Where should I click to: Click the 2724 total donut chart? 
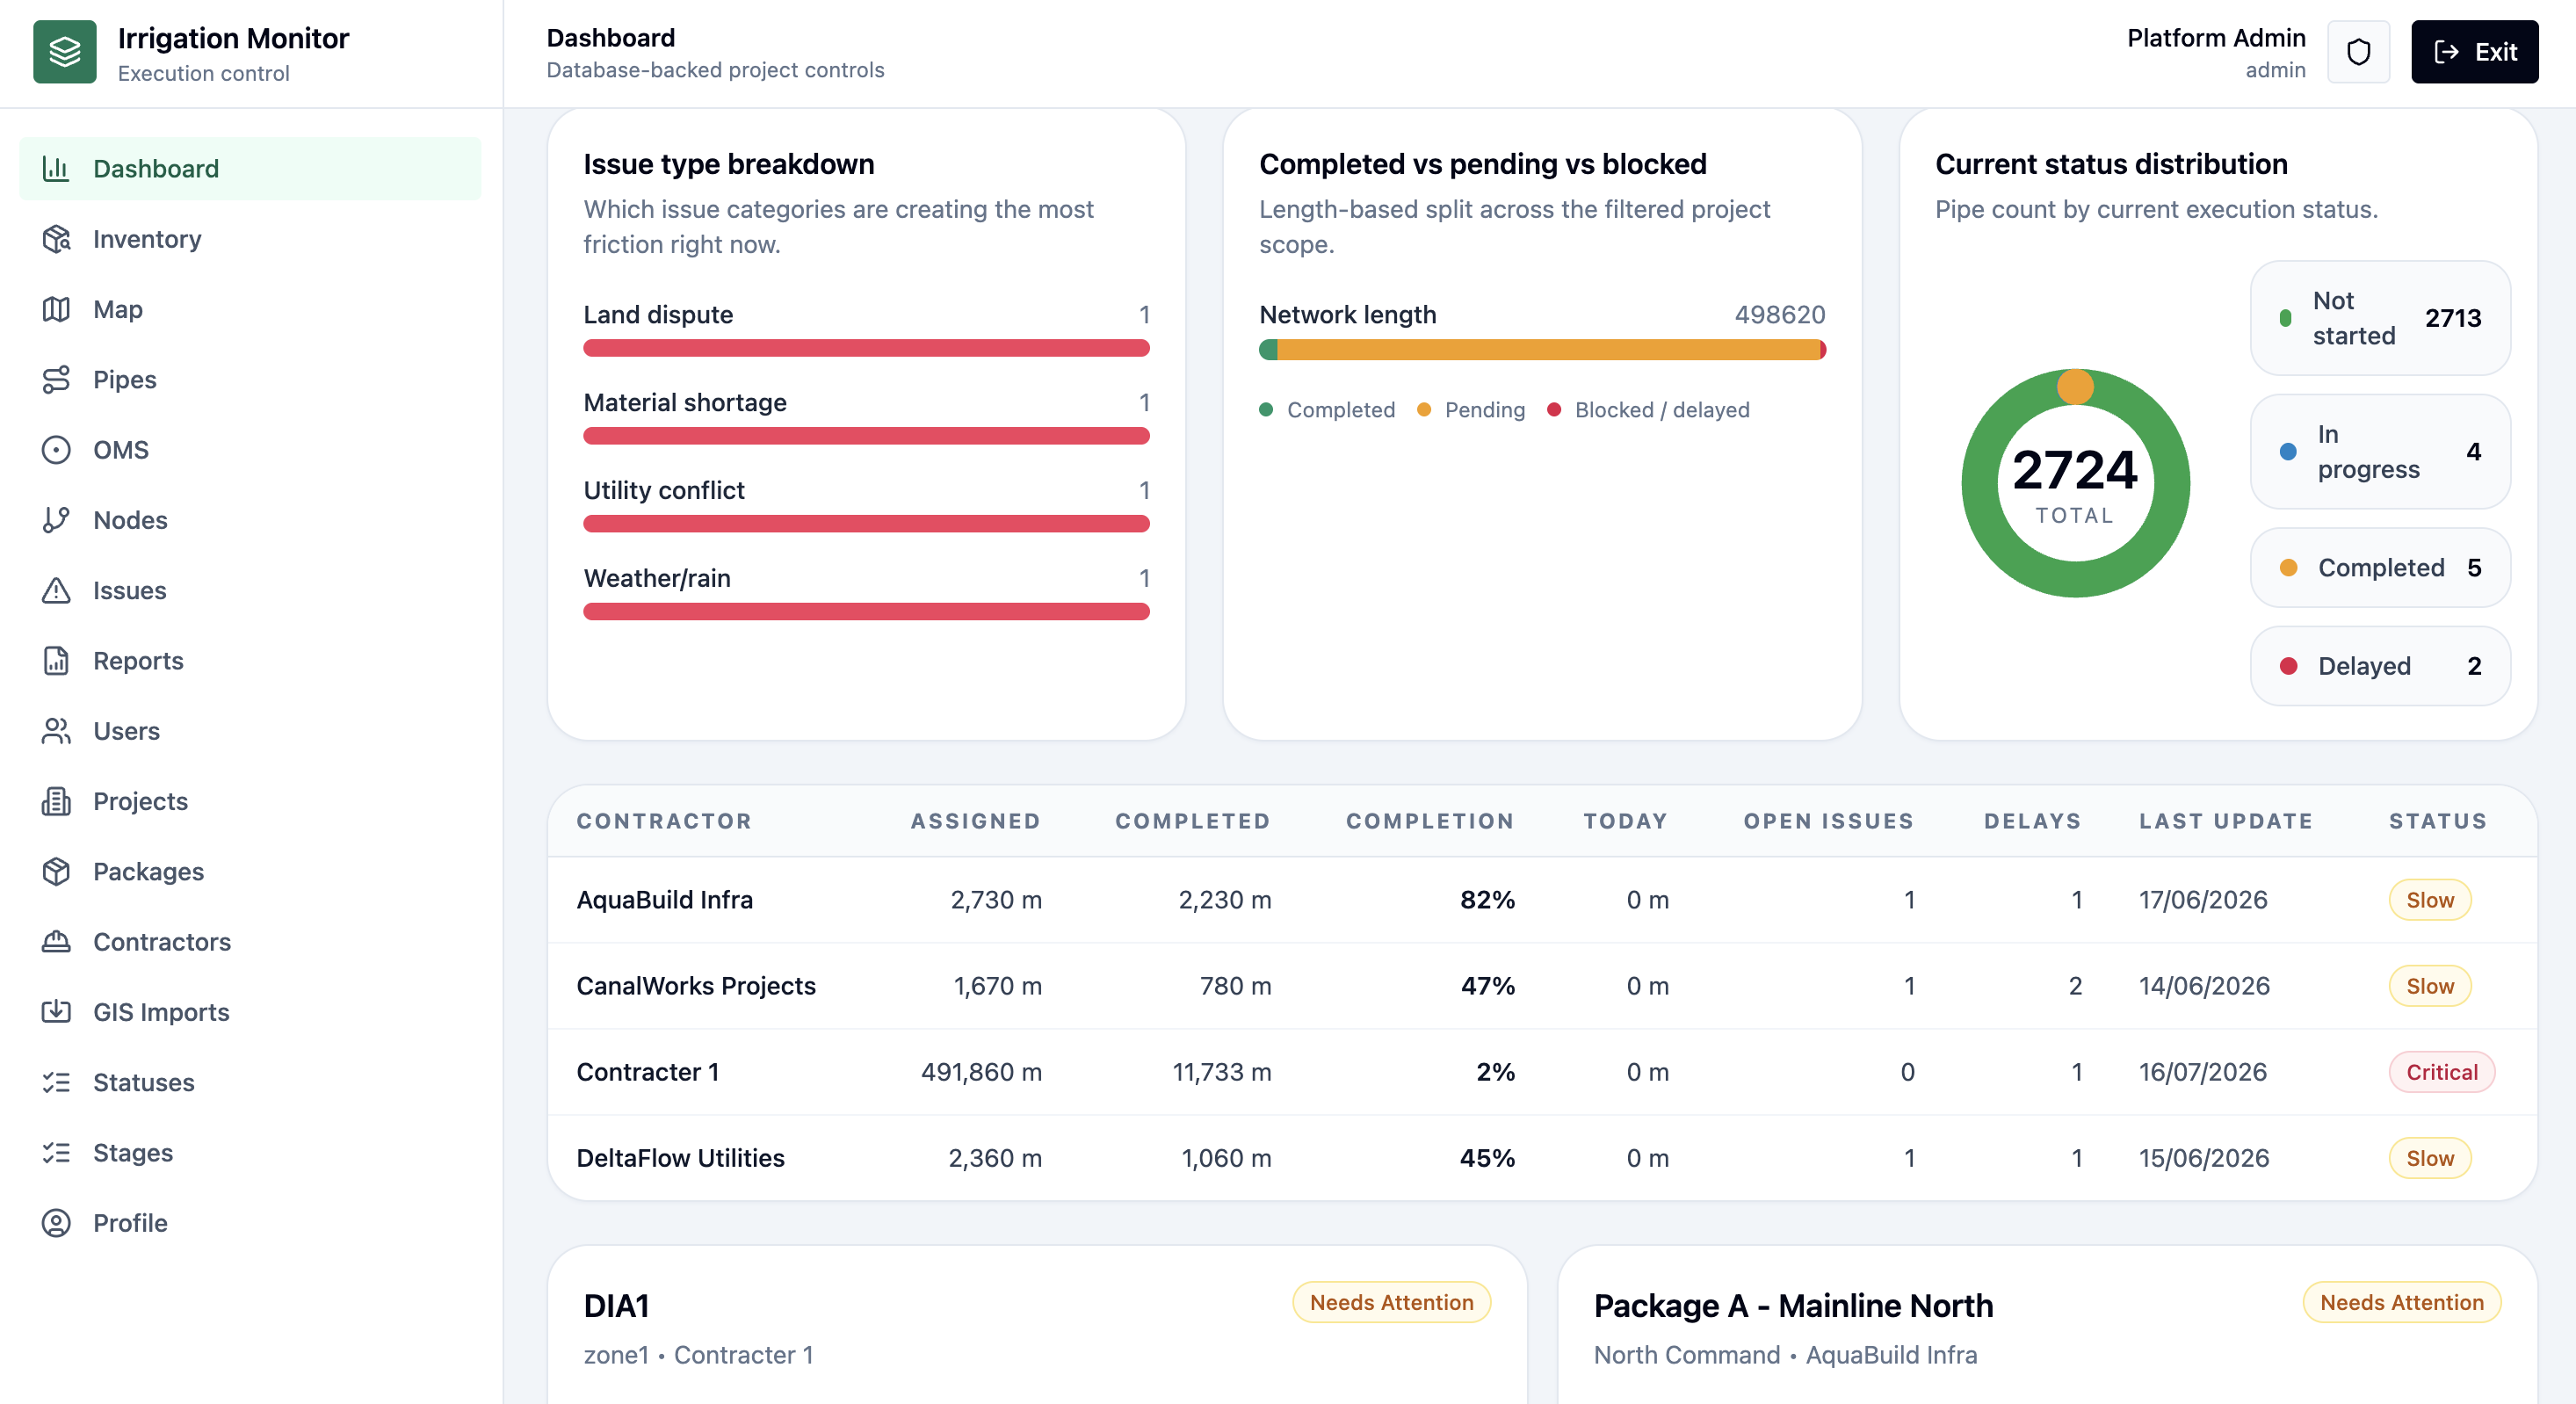click(2075, 483)
